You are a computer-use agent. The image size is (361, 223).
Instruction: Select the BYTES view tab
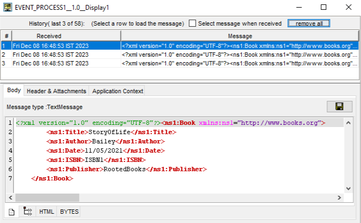(x=69, y=212)
